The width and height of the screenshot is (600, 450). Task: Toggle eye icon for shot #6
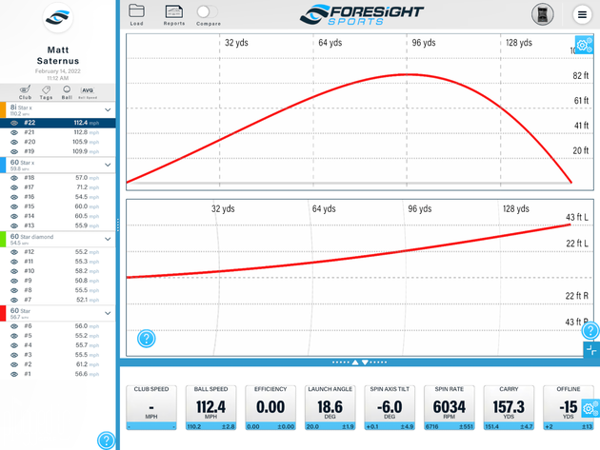point(14,326)
